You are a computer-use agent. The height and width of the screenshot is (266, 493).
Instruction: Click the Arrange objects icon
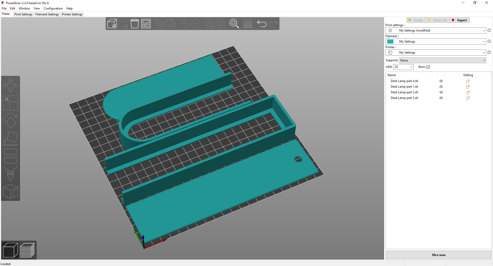click(146, 23)
